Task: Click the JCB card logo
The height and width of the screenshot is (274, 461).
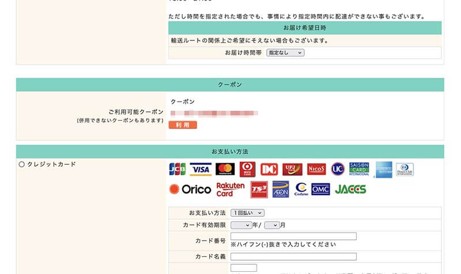Action: 177,169
